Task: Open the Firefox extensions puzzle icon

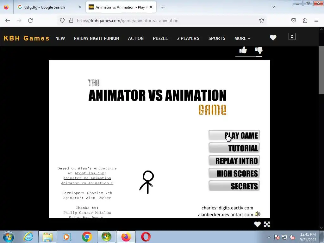Action: 305,20
